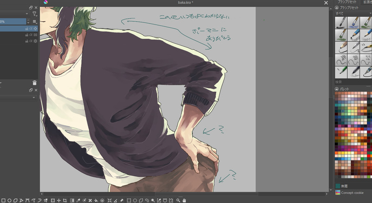Select the Move tool
This screenshot has height=203, width=372.
tap(59, 200)
